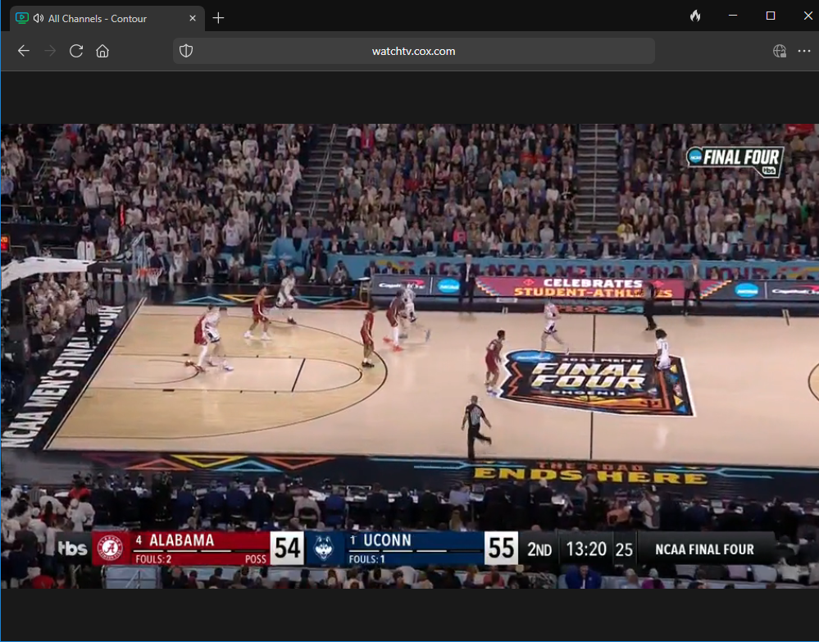819x642 pixels.
Task: Click the 2ND half indicator
Action: [539, 549]
